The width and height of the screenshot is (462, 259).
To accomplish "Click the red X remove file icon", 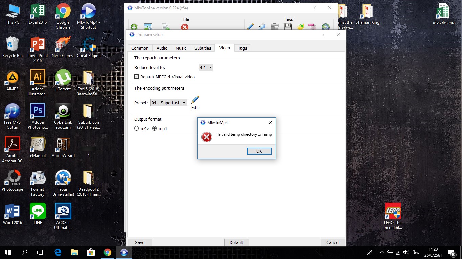I will pyautogui.click(x=185, y=27).
